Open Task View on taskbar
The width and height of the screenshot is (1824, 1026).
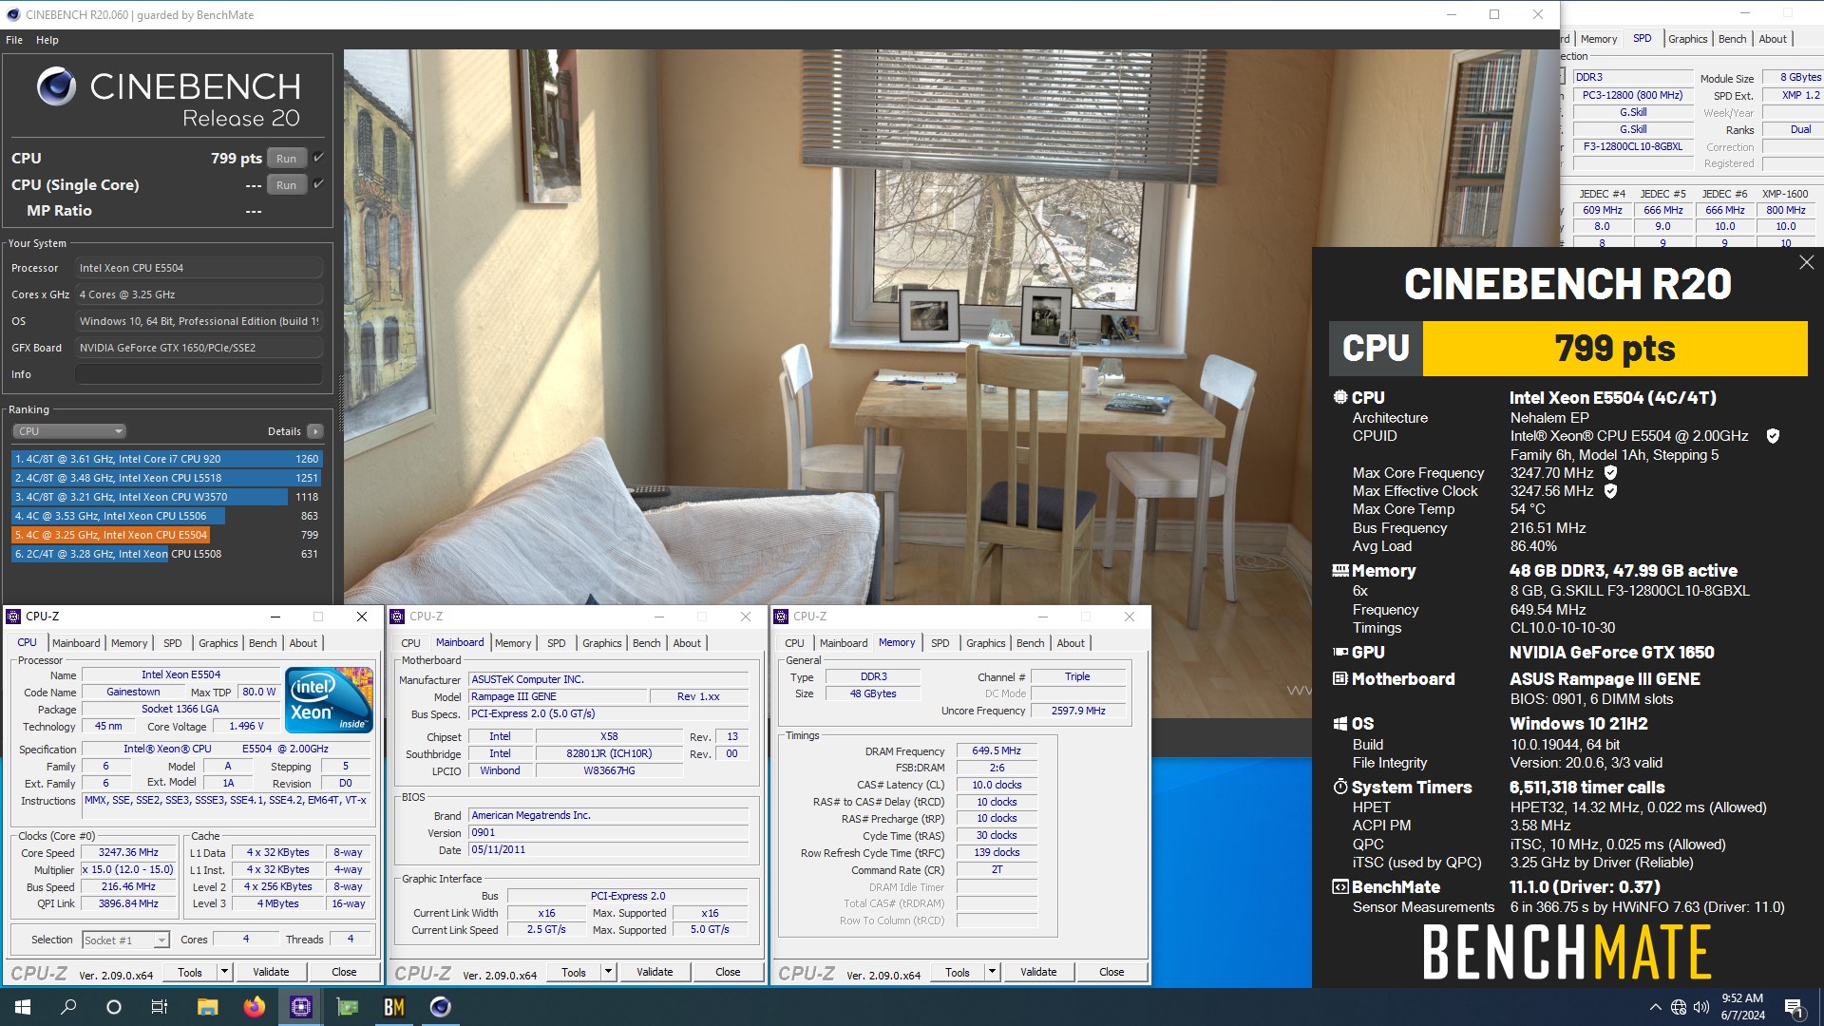click(x=160, y=1007)
